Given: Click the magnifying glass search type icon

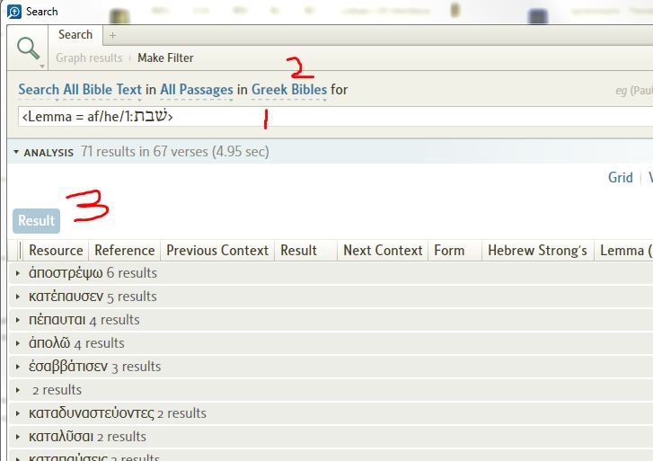Looking at the screenshot, I should pos(28,48).
